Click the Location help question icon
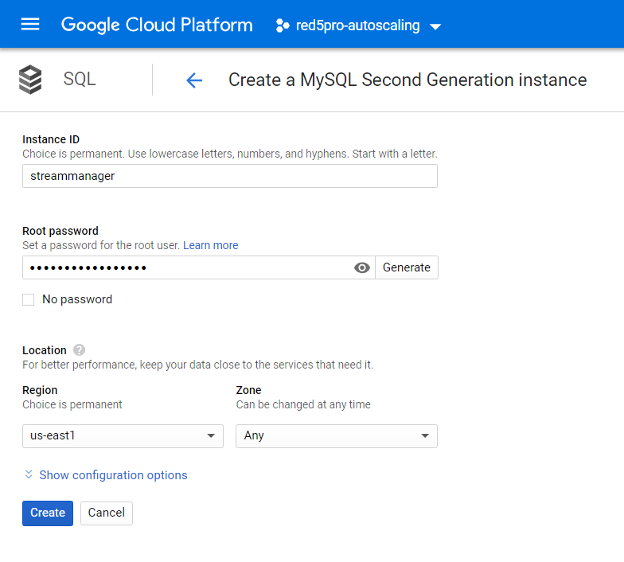 pos(80,350)
